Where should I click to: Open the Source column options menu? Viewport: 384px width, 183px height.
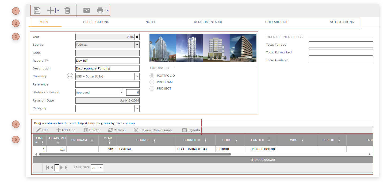(154, 140)
